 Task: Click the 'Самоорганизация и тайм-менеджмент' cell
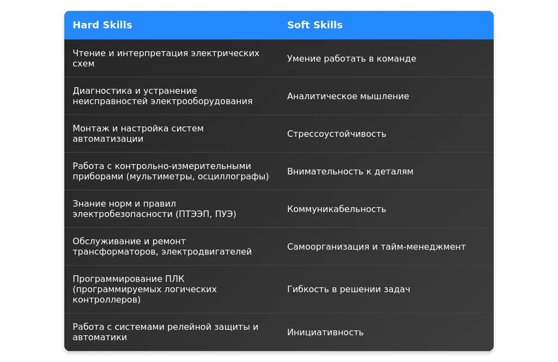376,246
